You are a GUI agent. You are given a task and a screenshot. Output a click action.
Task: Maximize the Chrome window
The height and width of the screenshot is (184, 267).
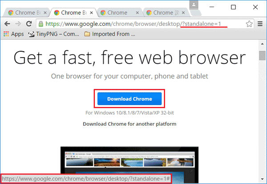point(233,7)
